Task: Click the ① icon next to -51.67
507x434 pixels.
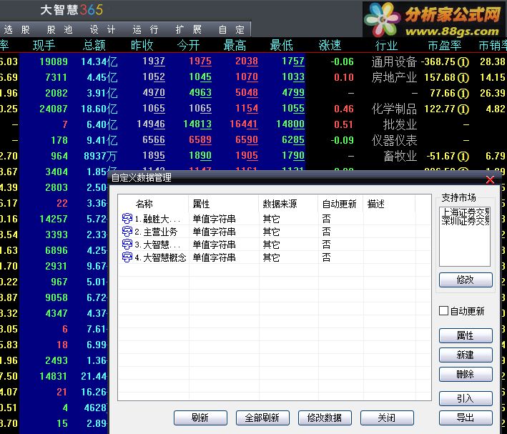Action: (463, 157)
